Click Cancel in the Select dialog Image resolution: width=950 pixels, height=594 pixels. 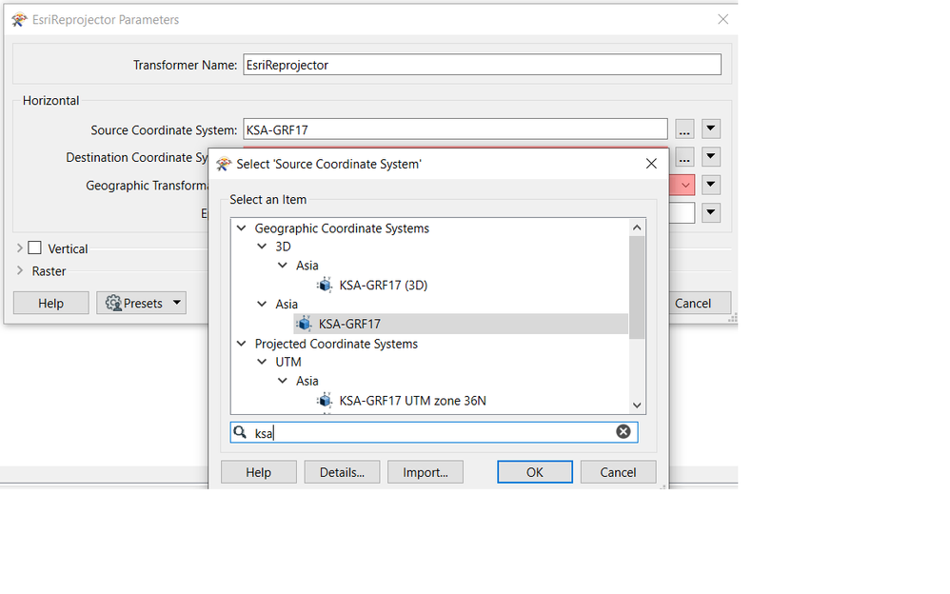[618, 471]
